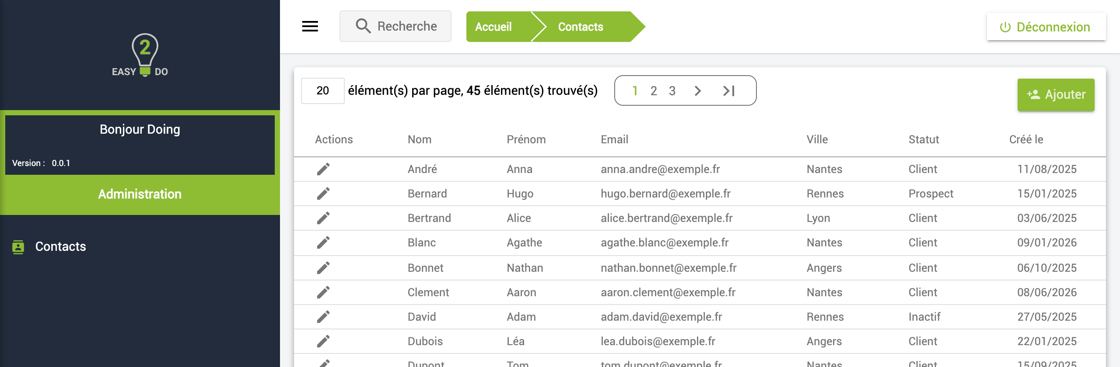
Task: Go to the next page arrow
Action: pyautogui.click(x=698, y=91)
